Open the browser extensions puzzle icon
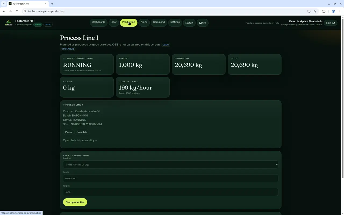The image size is (344, 215). [x=324, y=11]
